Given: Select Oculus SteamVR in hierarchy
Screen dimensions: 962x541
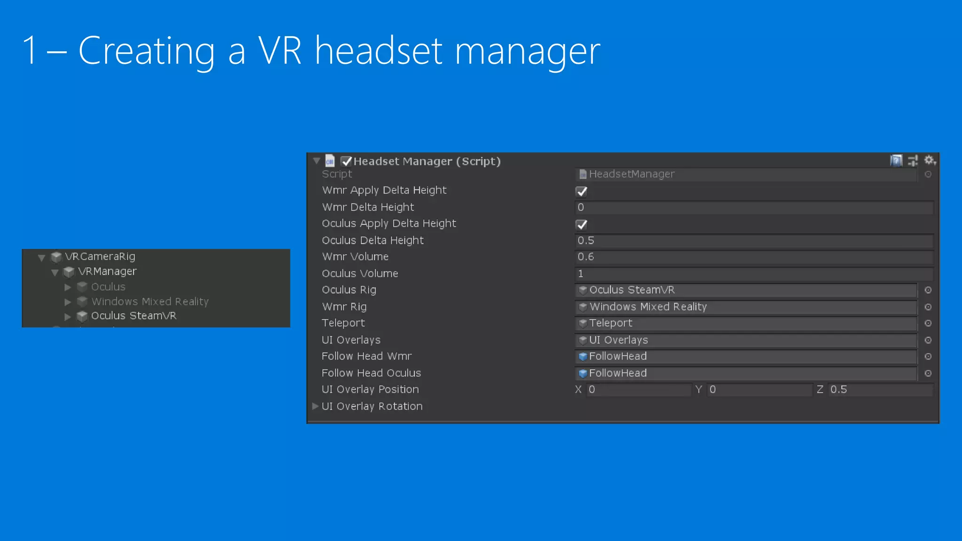Looking at the screenshot, I should tap(134, 316).
